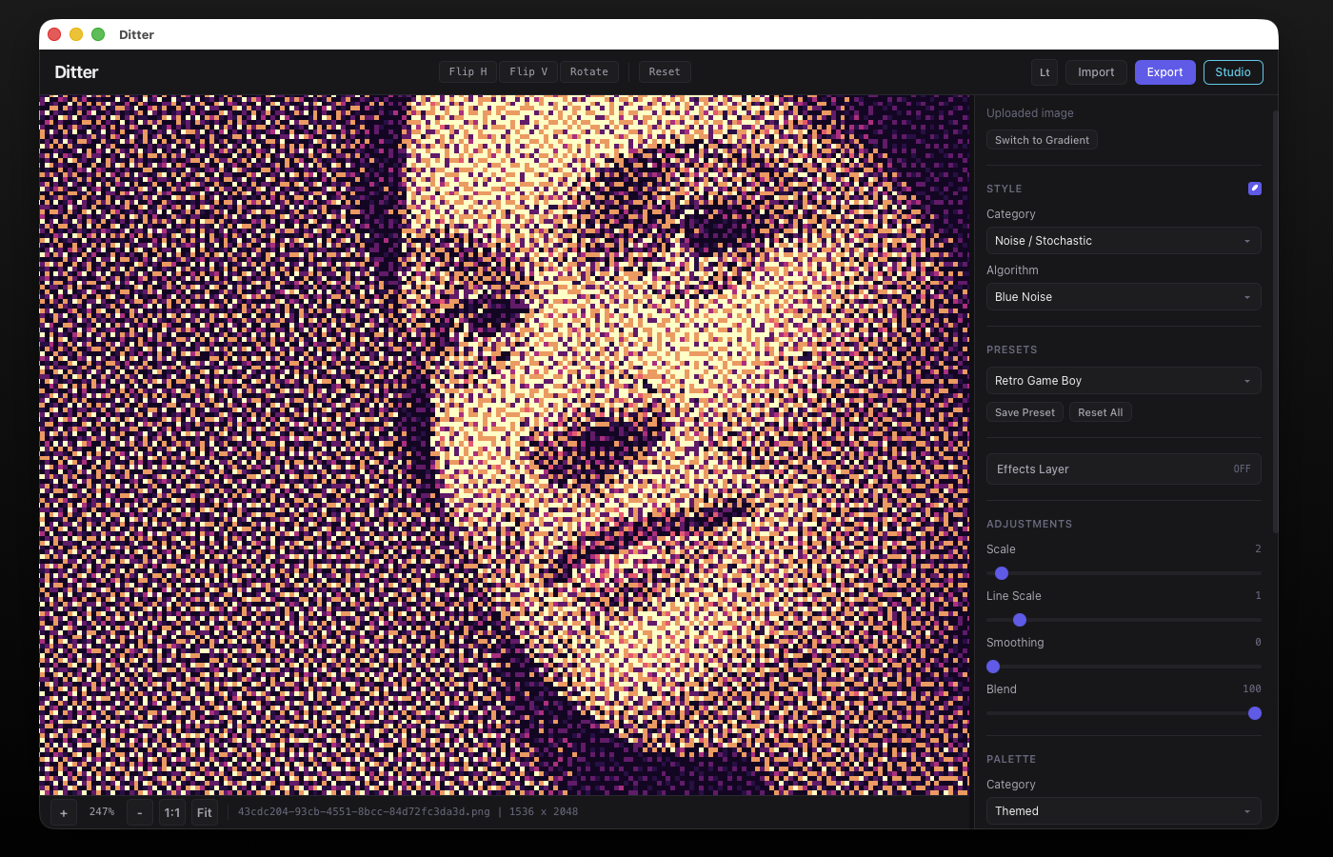
Task: Click the Save Preset button
Action: coord(1025,412)
